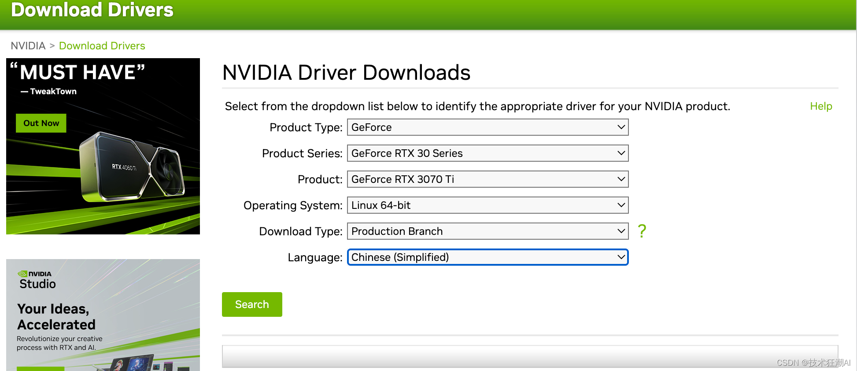Click the NVIDIA breadcrumb link
This screenshot has height=371, width=857.
pyautogui.click(x=28, y=46)
